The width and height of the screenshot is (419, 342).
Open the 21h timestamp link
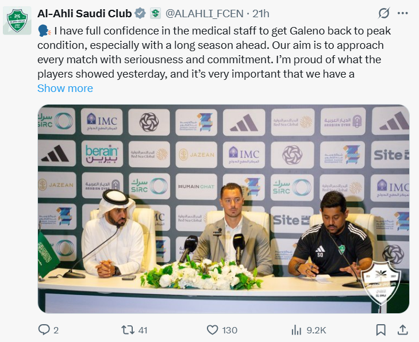[x=260, y=13]
